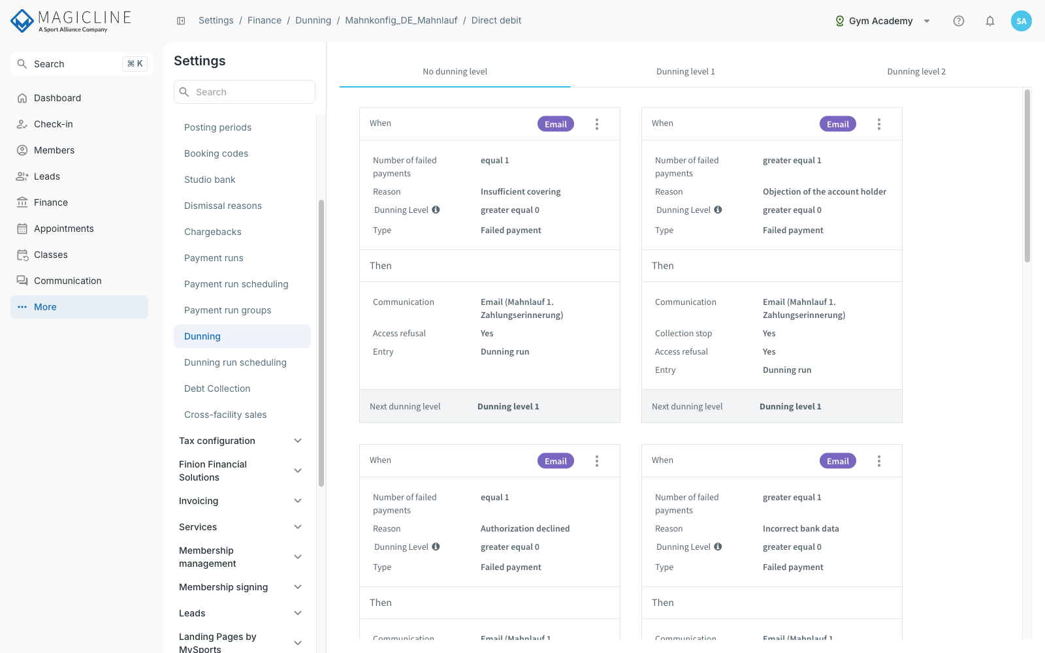Open the Communication chat icon
Screen dimensions: 1045x653
click(22, 281)
